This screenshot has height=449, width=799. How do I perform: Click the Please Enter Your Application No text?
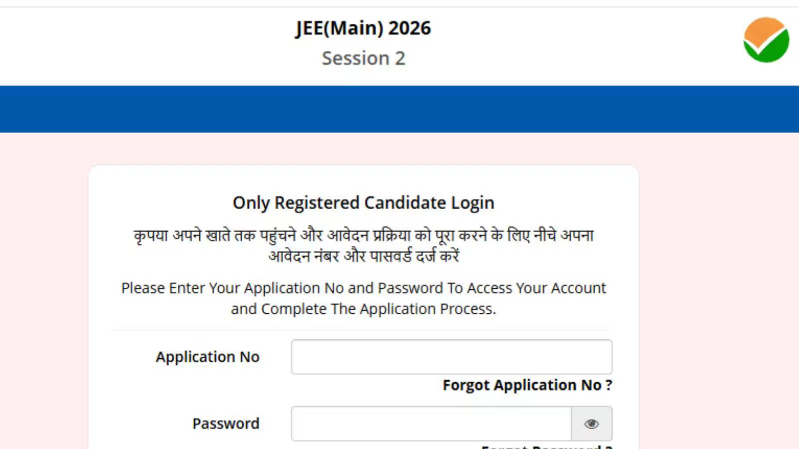[363, 288]
